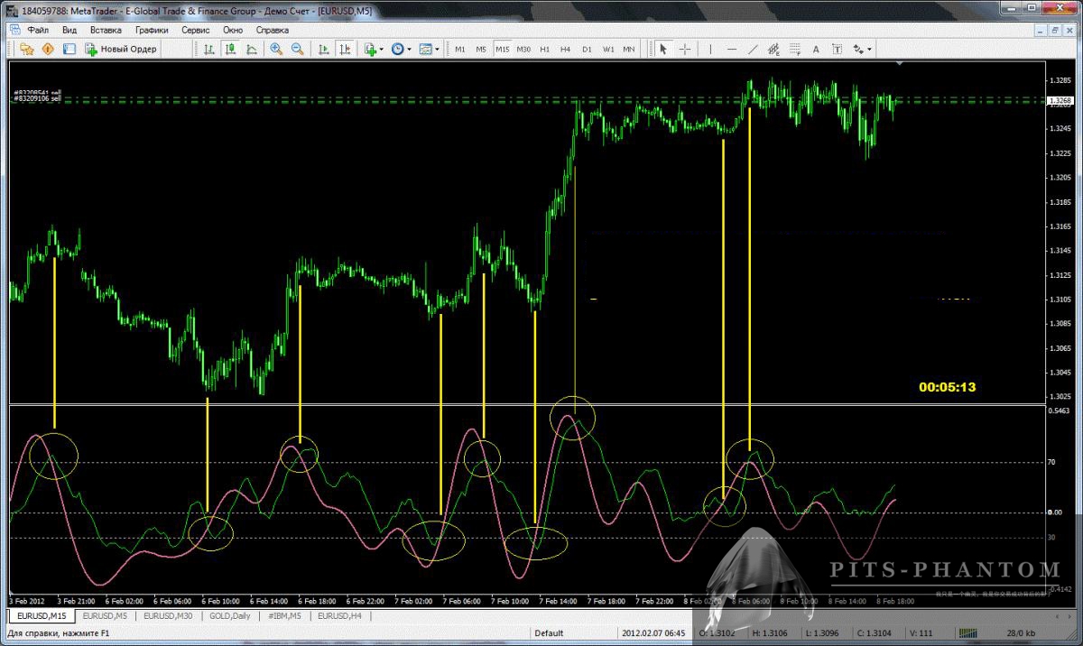Switch chart to bar chart mode

[x=209, y=49]
